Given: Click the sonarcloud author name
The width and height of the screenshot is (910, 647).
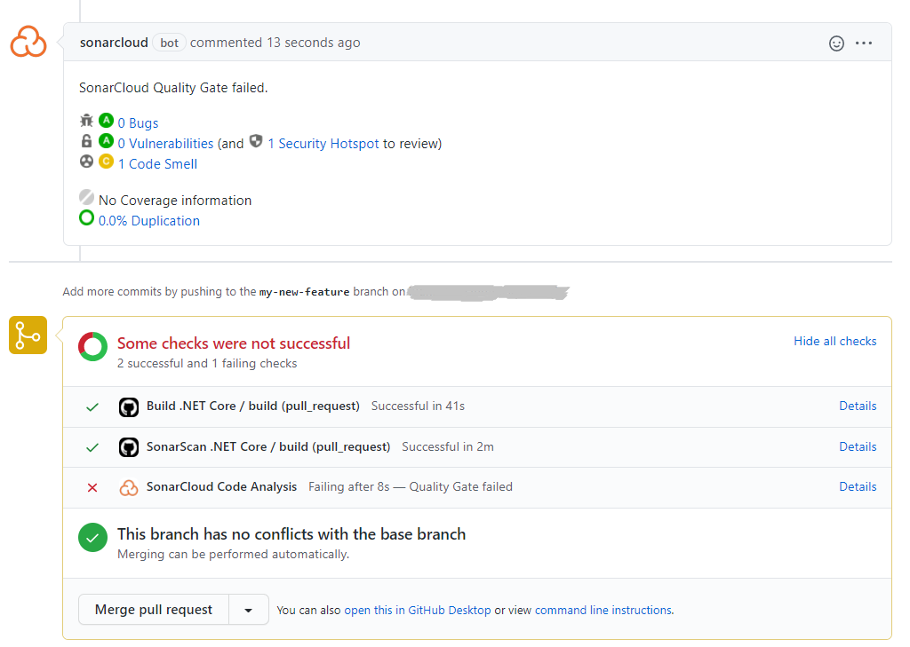Looking at the screenshot, I should coord(114,43).
